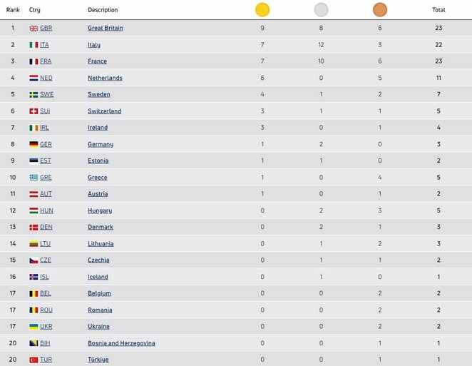Click the SWE country code link
The image size is (472, 366).
[x=46, y=94]
